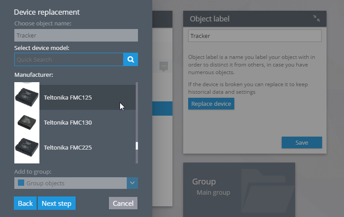Click the Next step button
344x217 pixels.
(56, 203)
